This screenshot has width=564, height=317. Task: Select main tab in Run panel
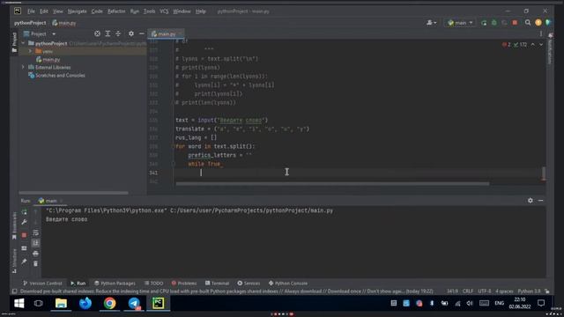pyautogui.click(x=51, y=201)
